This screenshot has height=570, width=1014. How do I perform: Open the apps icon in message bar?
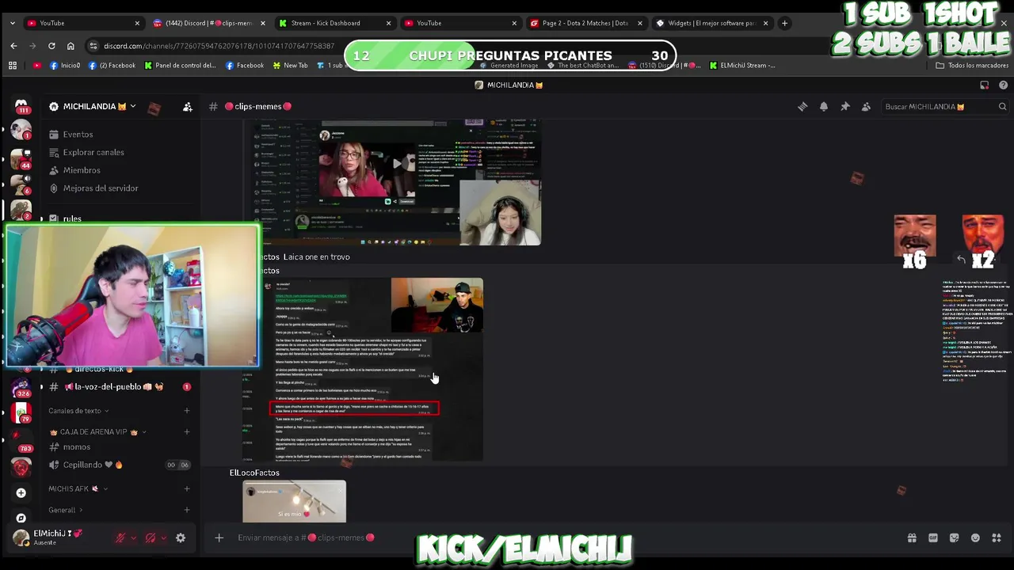click(x=996, y=538)
